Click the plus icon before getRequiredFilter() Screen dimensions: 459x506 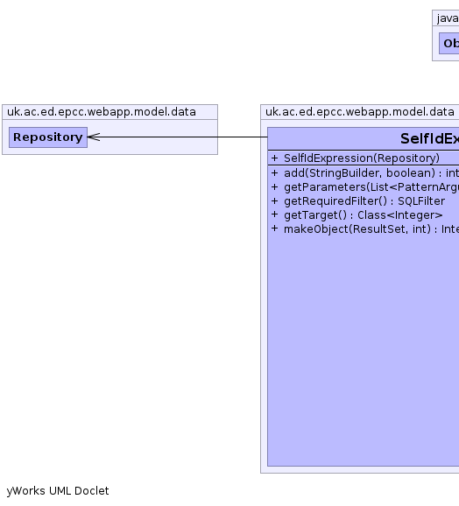click(x=275, y=201)
